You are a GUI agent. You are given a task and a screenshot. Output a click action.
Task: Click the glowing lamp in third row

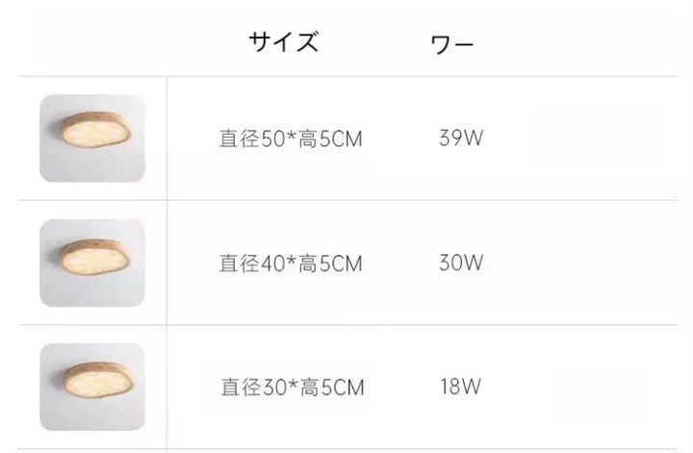pyautogui.click(x=98, y=379)
